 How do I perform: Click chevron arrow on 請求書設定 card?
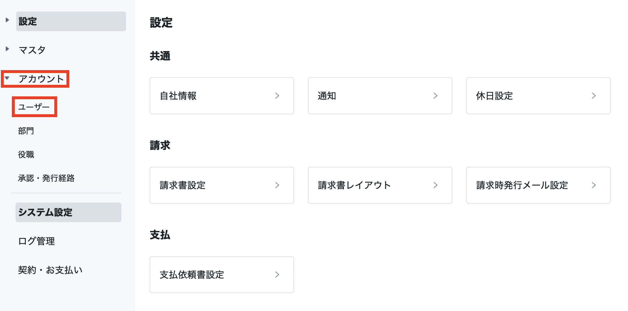point(277,185)
